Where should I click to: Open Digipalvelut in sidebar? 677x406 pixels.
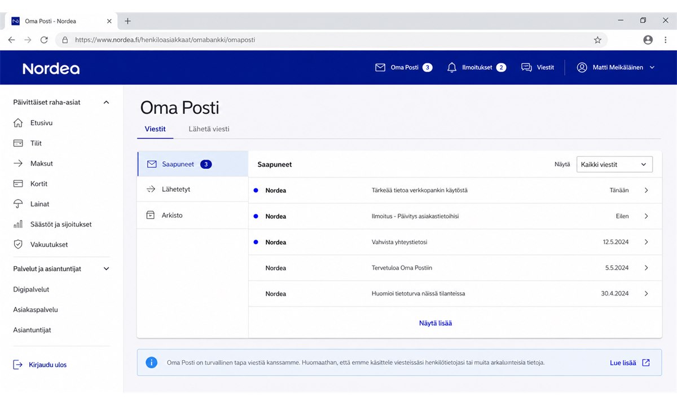(x=32, y=289)
